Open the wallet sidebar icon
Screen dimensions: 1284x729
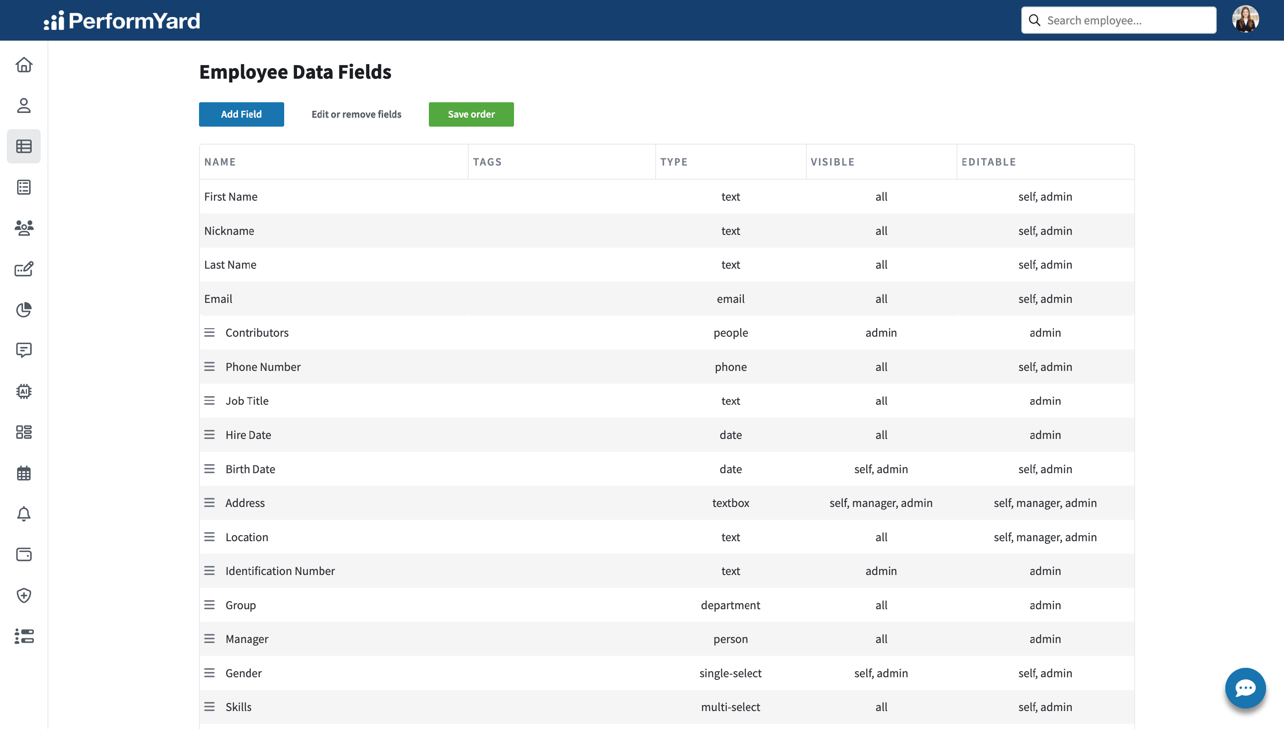pyautogui.click(x=24, y=555)
